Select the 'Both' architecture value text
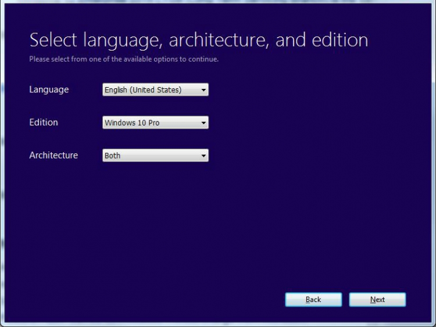 point(113,156)
